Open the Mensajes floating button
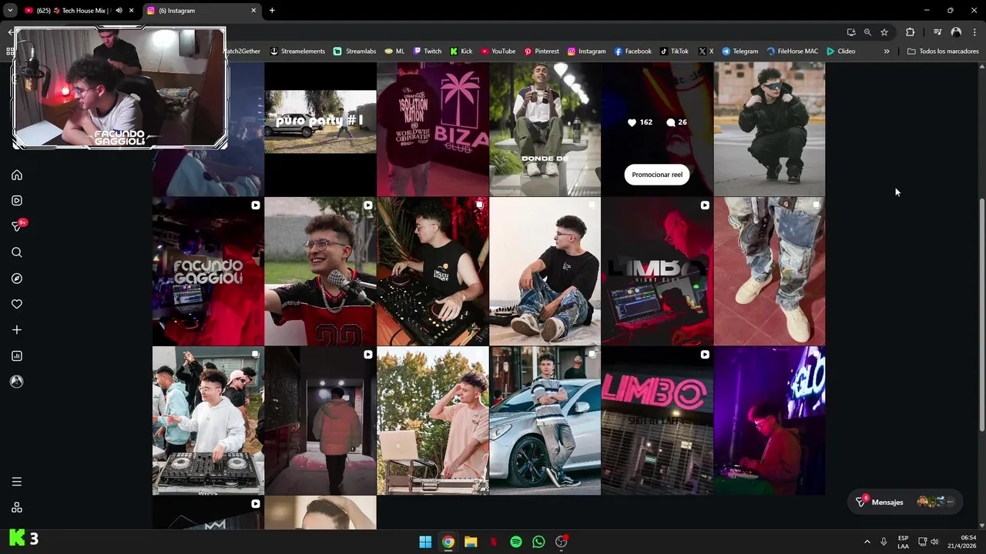 (905, 502)
